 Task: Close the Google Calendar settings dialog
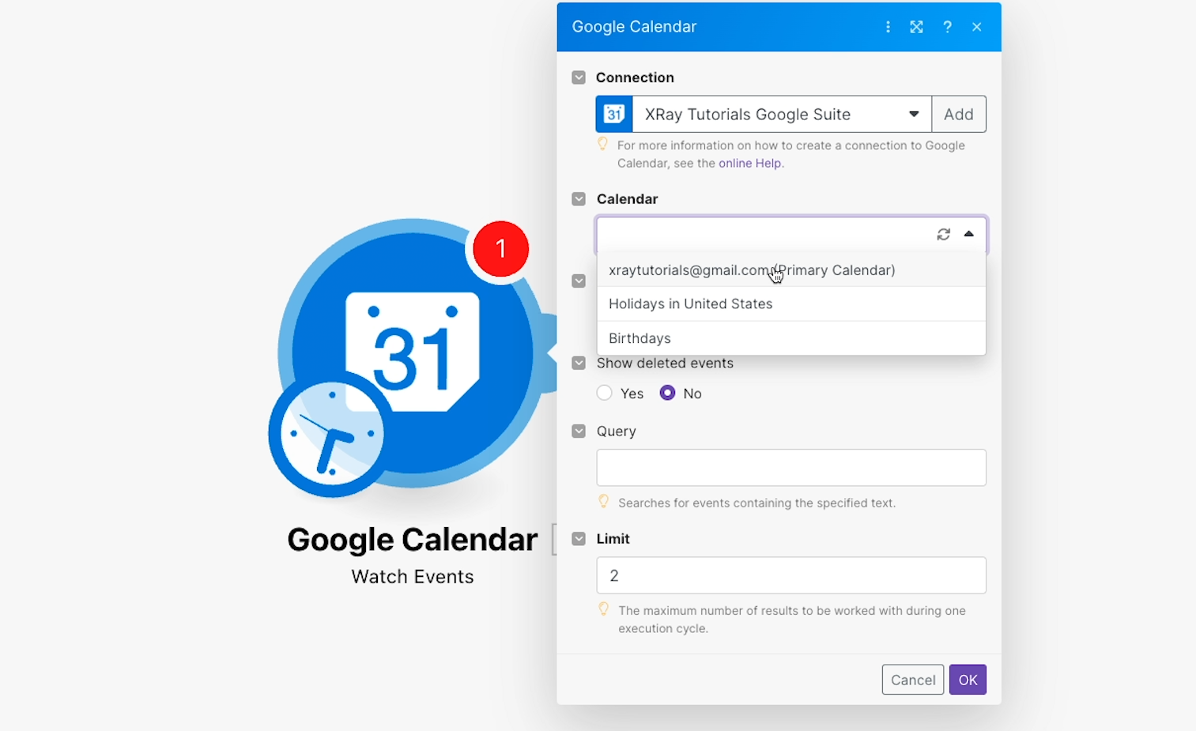(977, 27)
